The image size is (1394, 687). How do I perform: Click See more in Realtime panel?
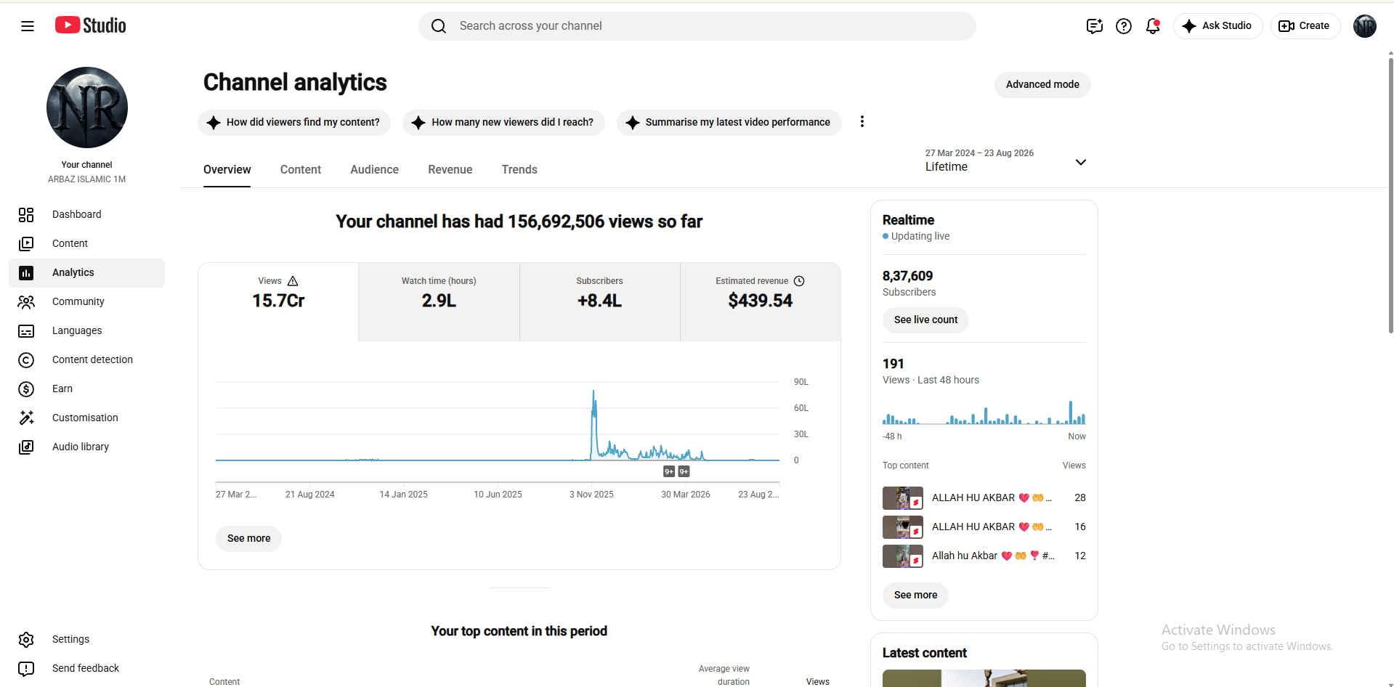point(915,595)
